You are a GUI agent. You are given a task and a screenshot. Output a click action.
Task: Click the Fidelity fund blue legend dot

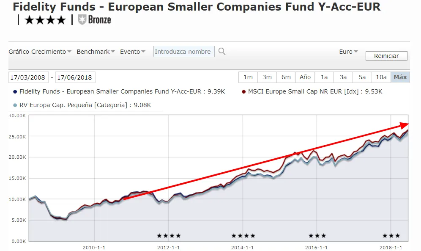pyautogui.click(x=15, y=91)
